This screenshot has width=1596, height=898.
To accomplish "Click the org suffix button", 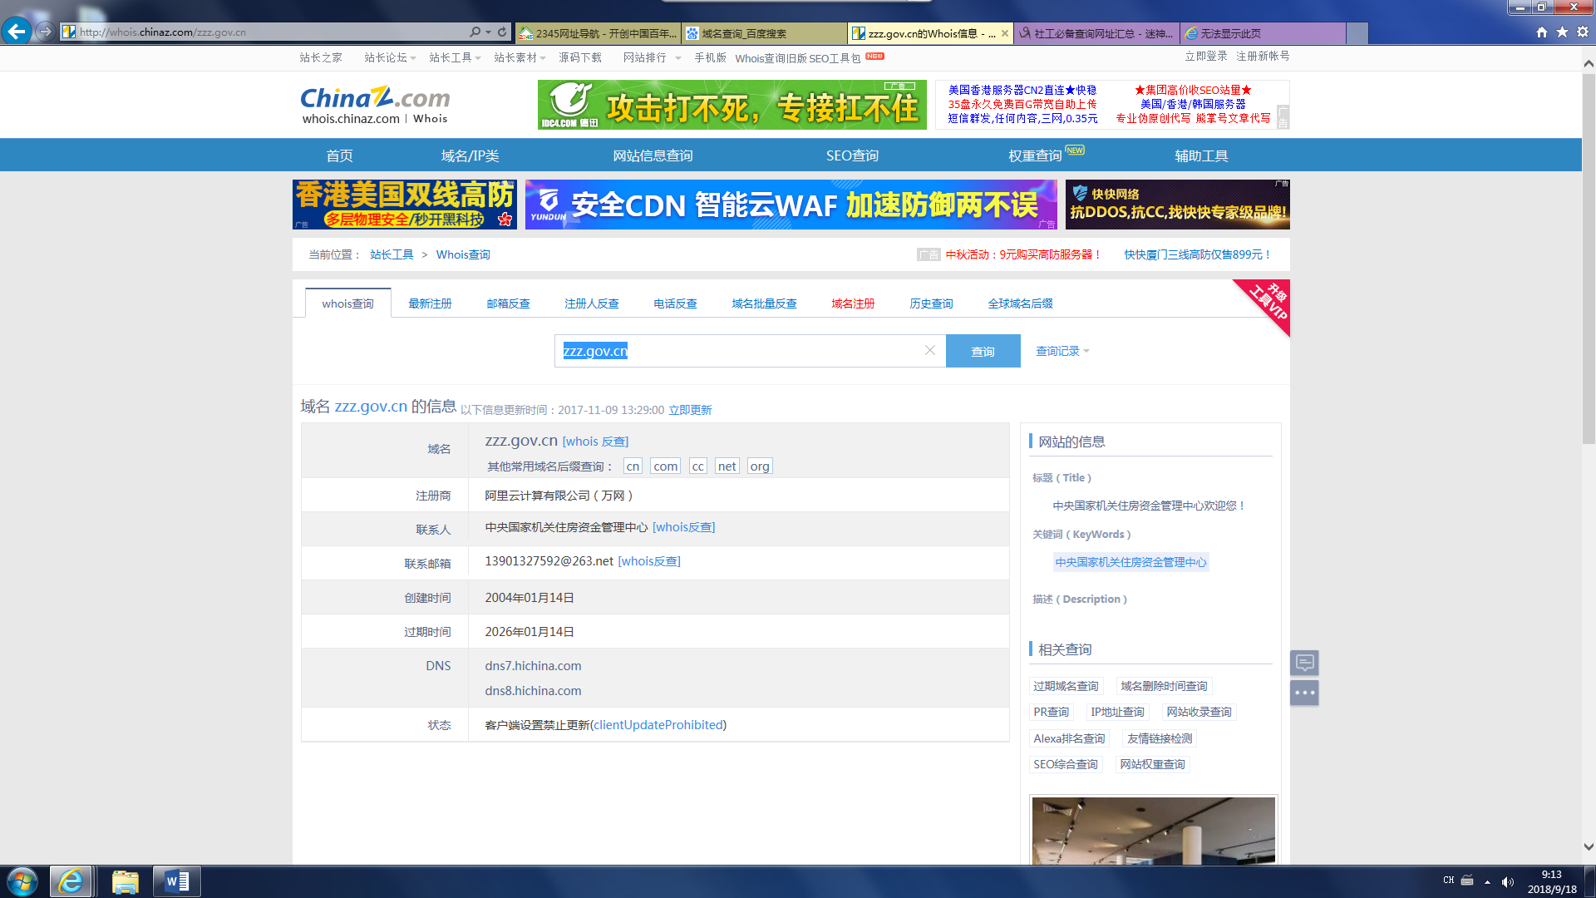I will [760, 466].
